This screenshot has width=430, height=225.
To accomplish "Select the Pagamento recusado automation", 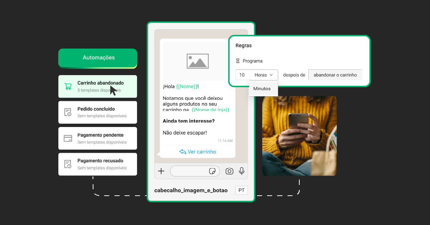I will pyautogui.click(x=97, y=164).
